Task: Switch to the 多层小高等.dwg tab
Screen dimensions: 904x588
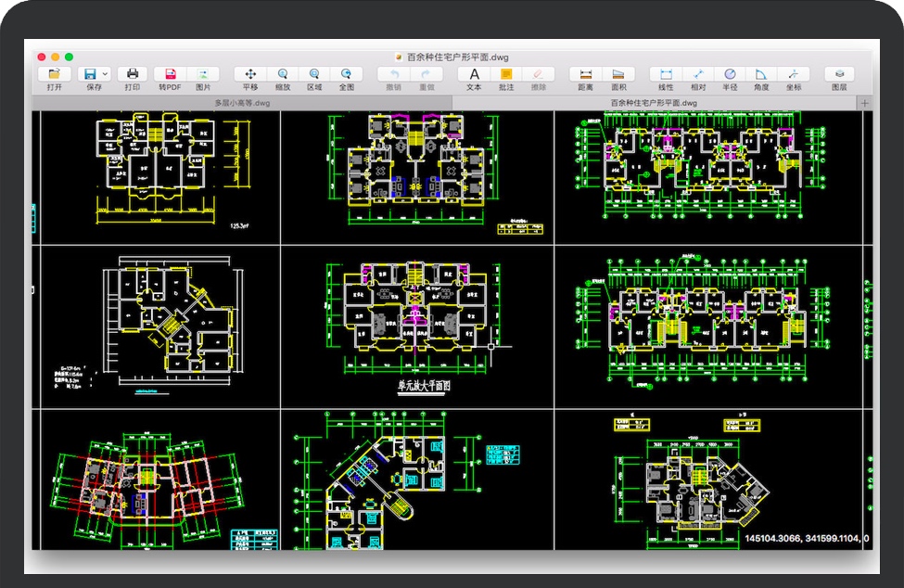Action: 242,103
